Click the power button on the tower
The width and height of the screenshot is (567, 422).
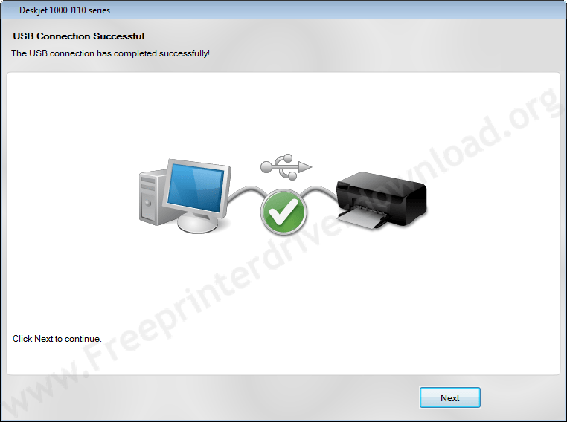tap(148, 204)
